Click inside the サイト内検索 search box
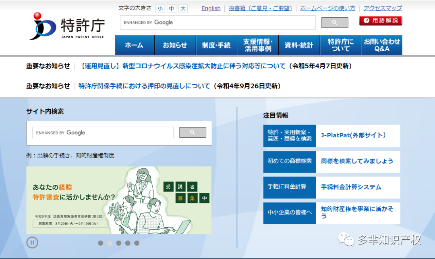The image size is (435, 259). pyautogui.click(x=102, y=133)
